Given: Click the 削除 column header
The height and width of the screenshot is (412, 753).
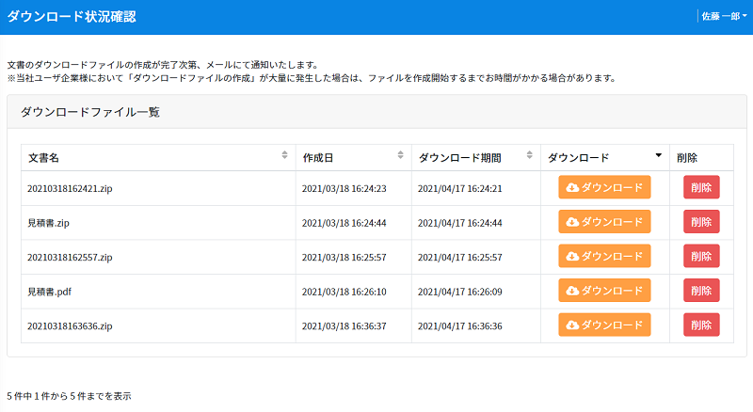Looking at the screenshot, I should coord(687,158).
